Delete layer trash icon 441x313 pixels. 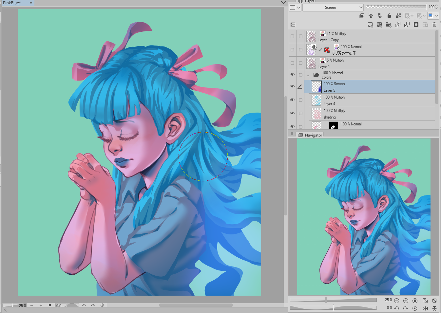point(434,25)
